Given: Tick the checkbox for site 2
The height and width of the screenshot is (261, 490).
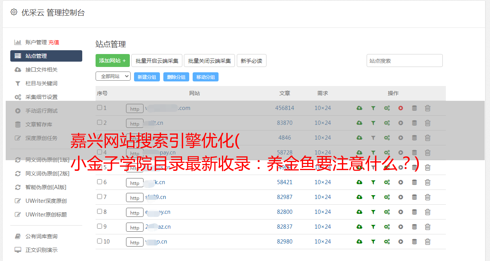Looking at the screenshot, I should [x=99, y=123].
